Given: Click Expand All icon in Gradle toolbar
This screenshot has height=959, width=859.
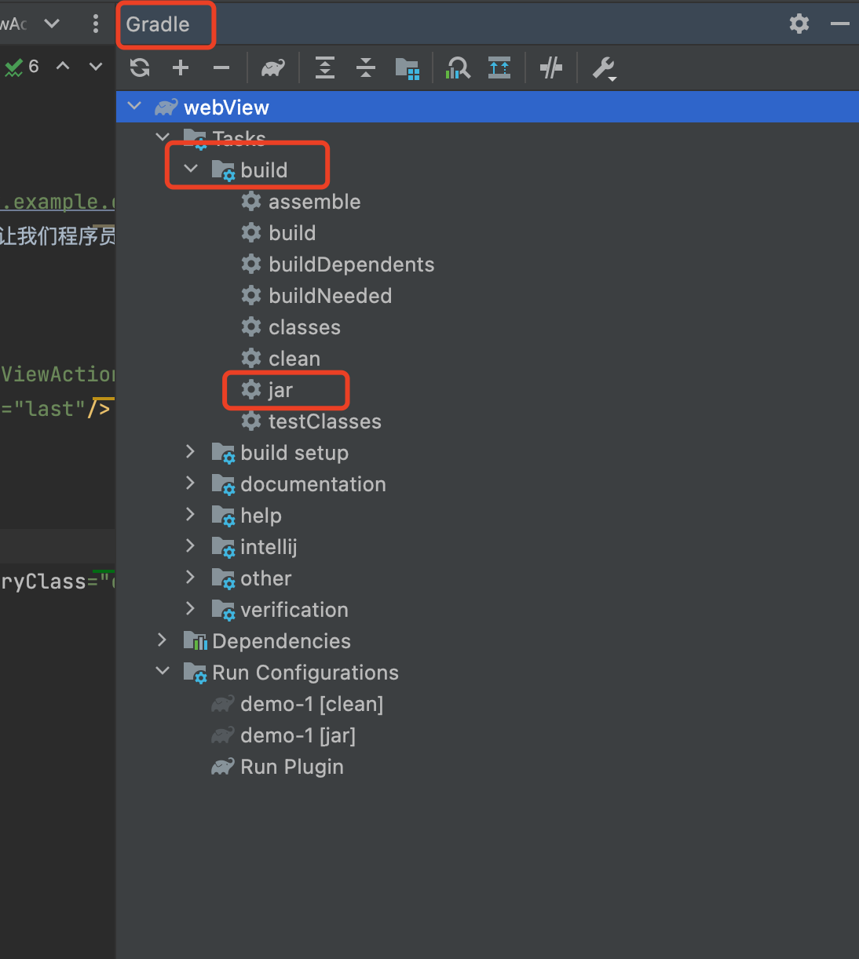Looking at the screenshot, I should (325, 68).
